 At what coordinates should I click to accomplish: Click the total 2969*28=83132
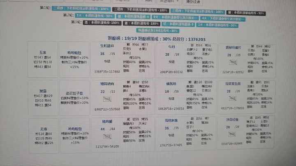171,72
